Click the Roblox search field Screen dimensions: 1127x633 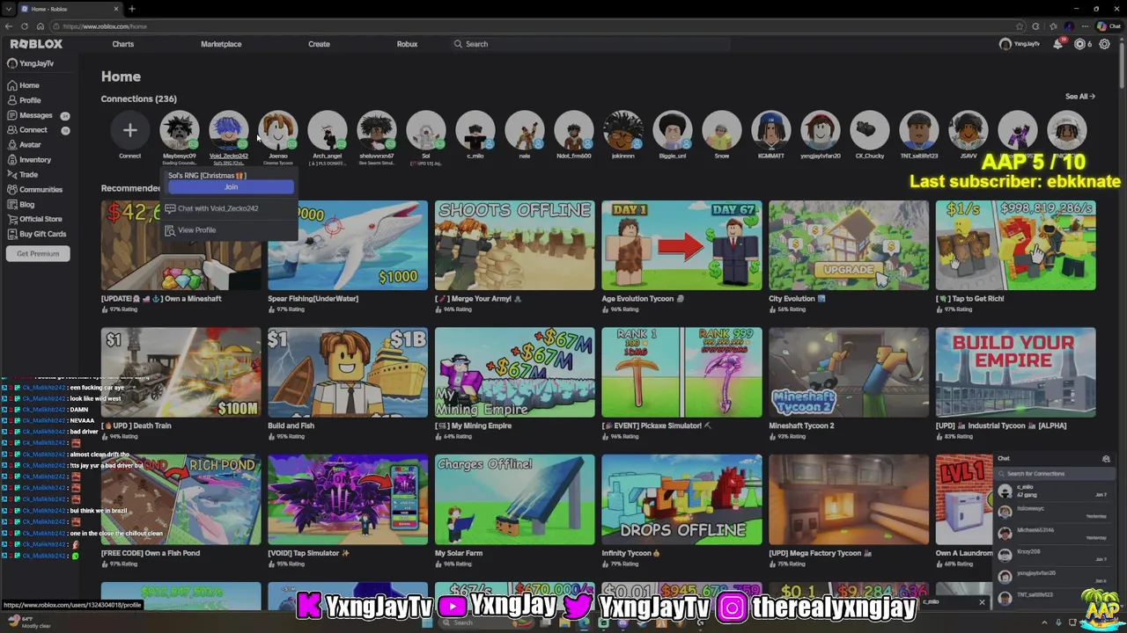tap(590, 44)
